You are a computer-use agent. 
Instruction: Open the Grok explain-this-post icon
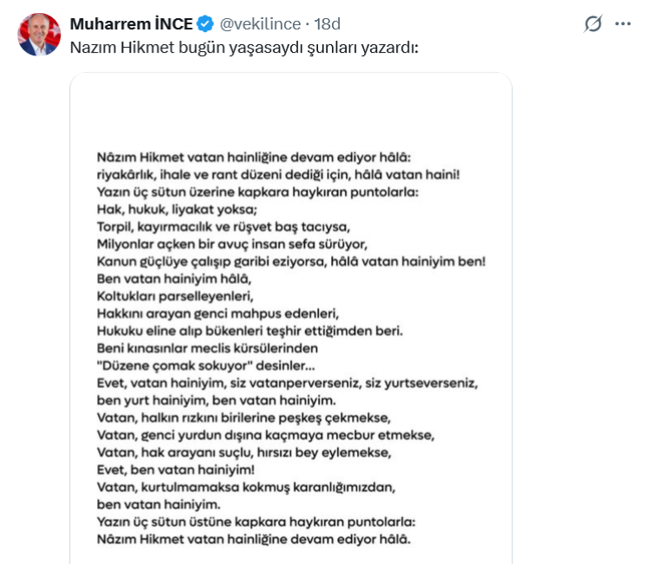click(593, 23)
